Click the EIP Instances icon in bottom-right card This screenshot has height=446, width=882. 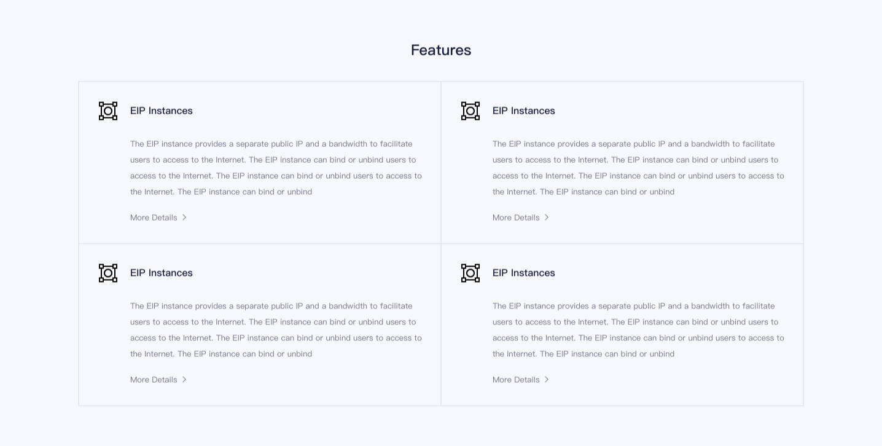click(x=470, y=273)
